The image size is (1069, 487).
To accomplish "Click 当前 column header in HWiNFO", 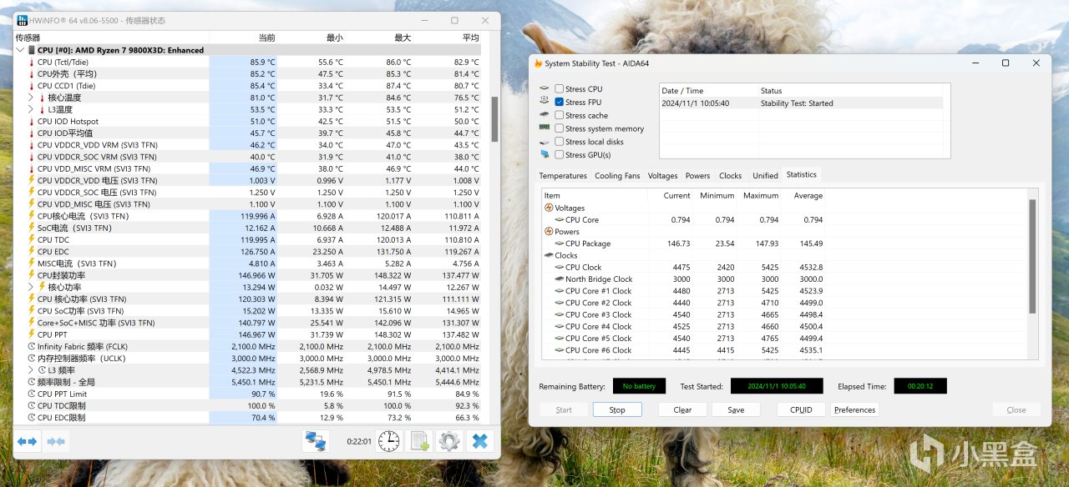I will 266,38.
